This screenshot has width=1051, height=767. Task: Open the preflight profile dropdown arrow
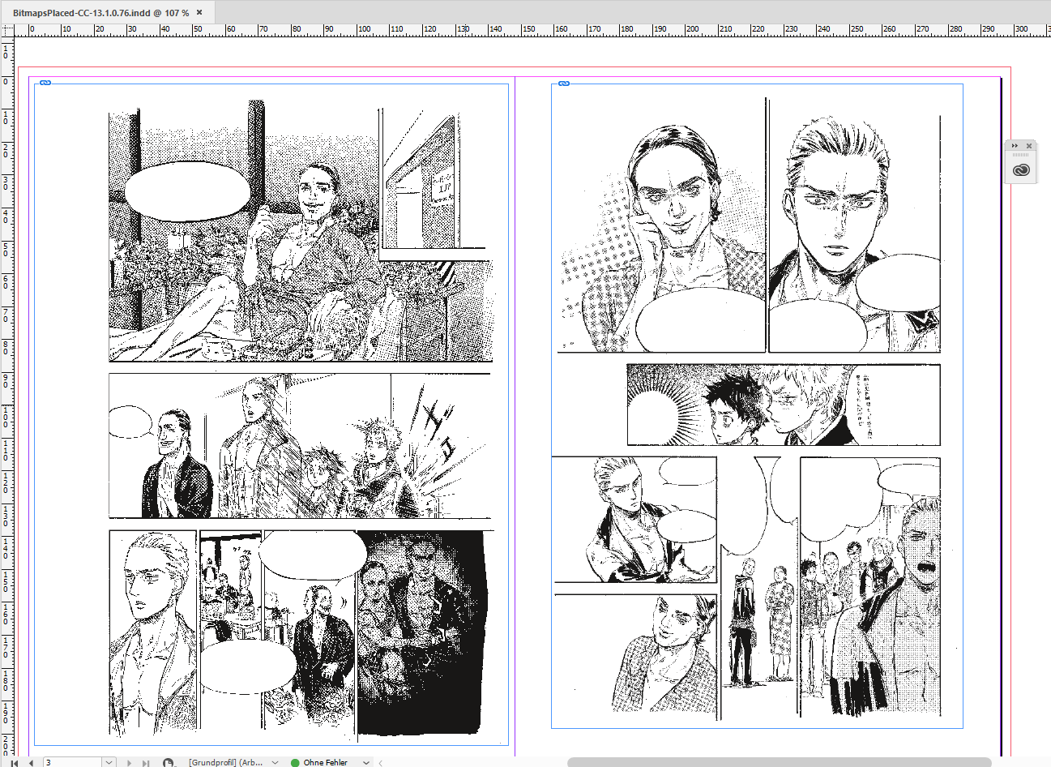tap(276, 762)
